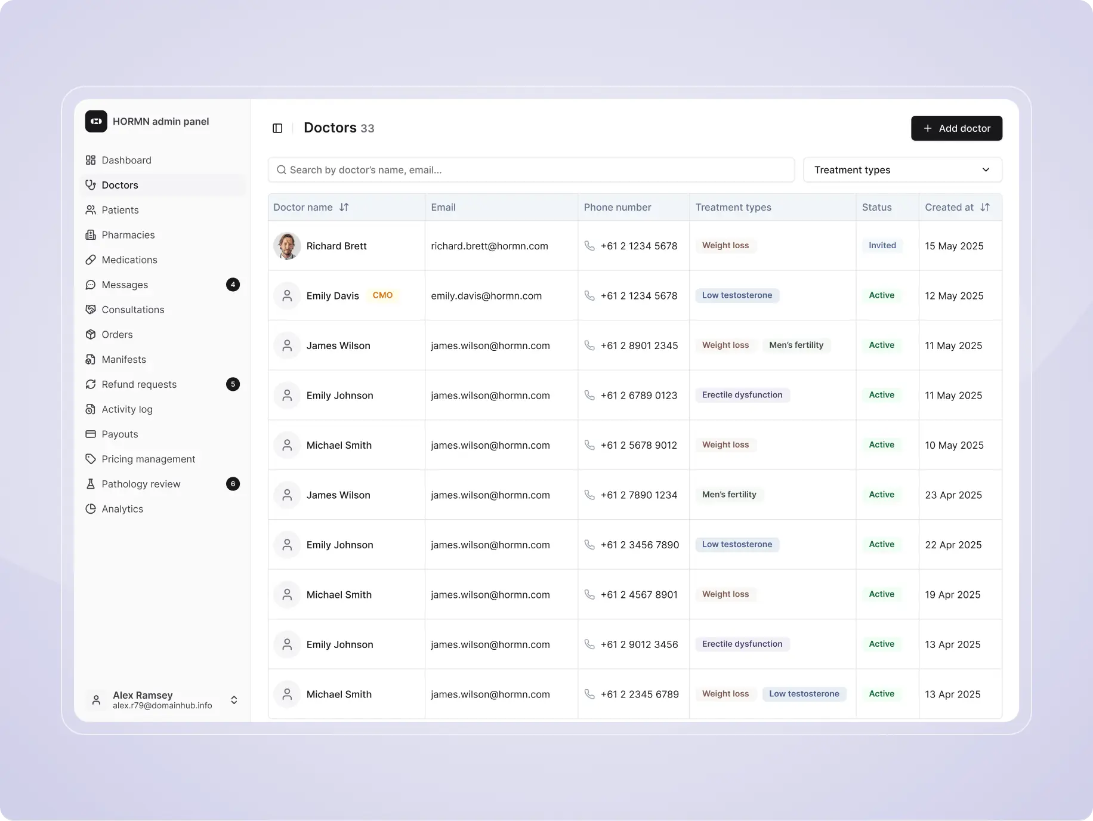Click Richard Brett's profile photo
Image resolution: width=1093 pixels, height=821 pixels.
pyautogui.click(x=287, y=246)
